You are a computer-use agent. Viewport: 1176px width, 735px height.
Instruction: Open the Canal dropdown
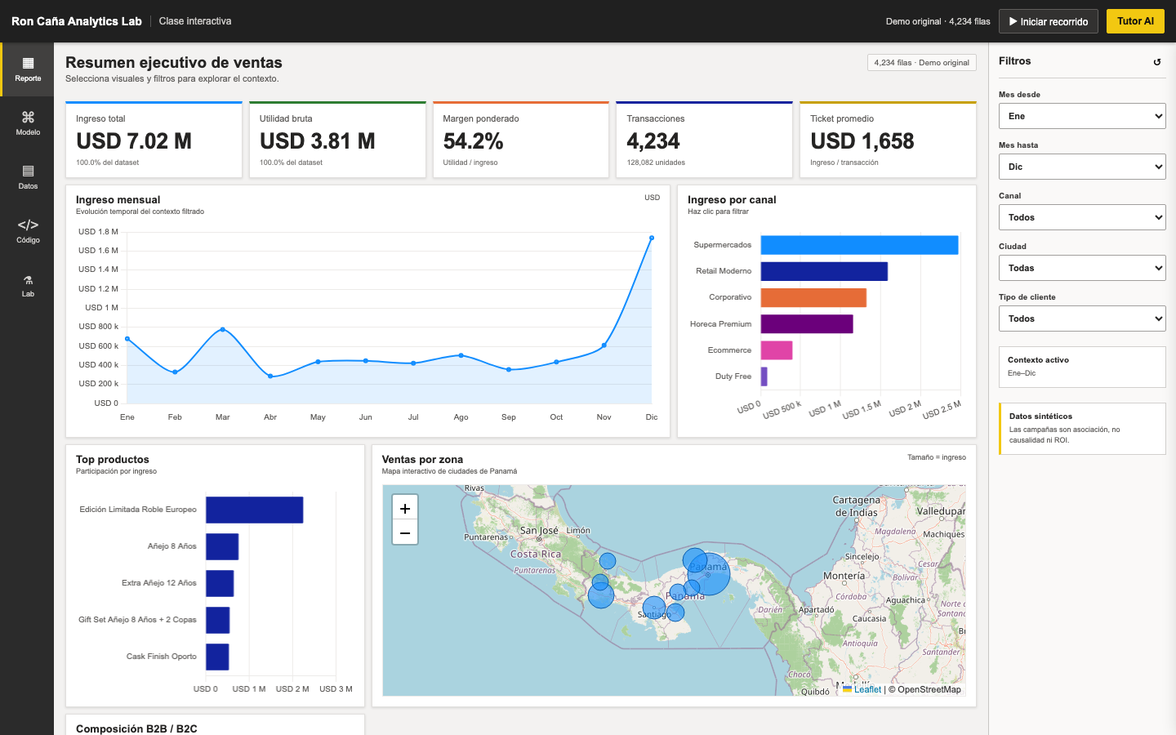coord(1082,217)
